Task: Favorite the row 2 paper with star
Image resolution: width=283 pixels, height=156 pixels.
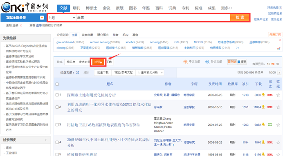Action: 278,107
